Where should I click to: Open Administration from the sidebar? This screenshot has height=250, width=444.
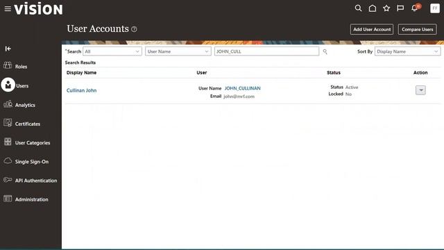click(31, 199)
